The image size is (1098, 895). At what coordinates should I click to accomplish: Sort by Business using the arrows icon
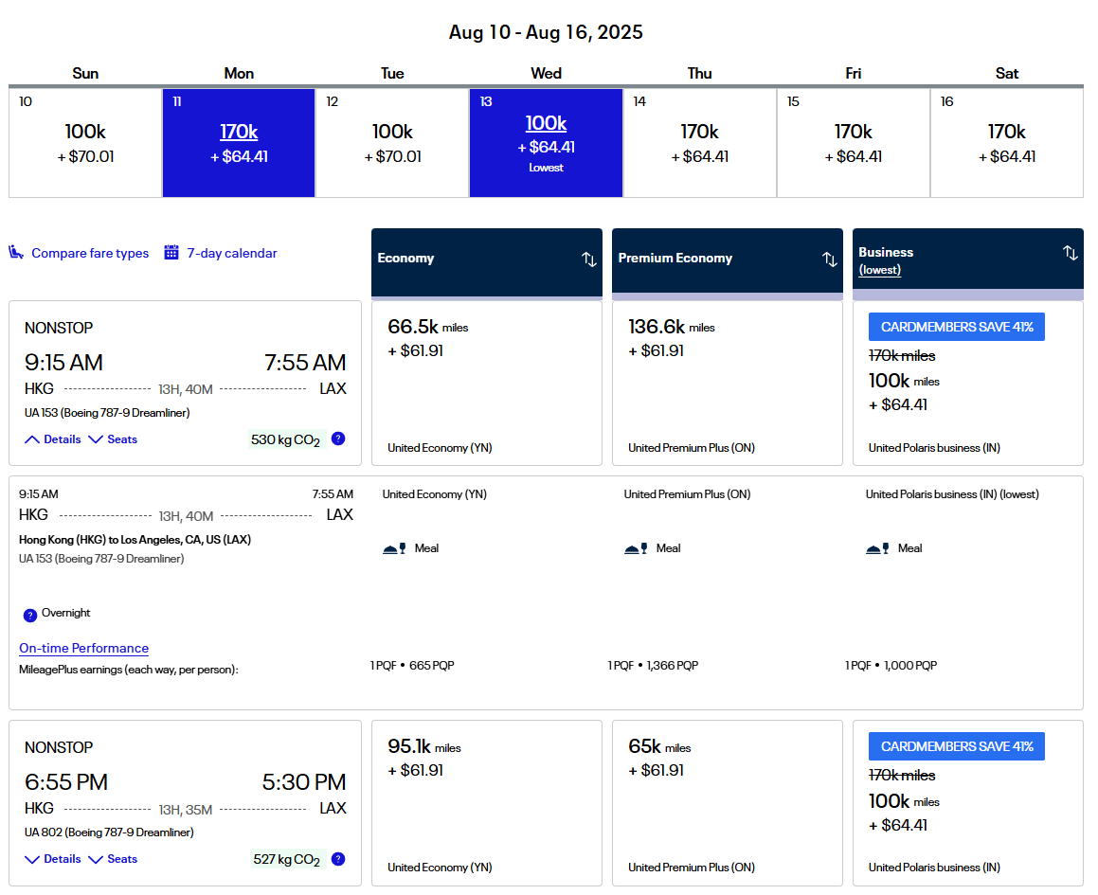pos(1070,252)
